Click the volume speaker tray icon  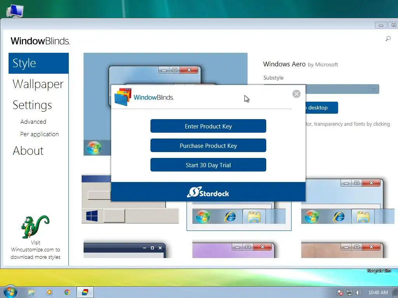pyautogui.click(x=358, y=293)
